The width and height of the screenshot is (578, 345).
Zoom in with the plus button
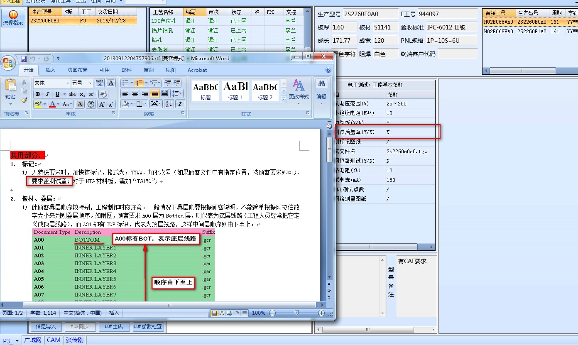321,313
